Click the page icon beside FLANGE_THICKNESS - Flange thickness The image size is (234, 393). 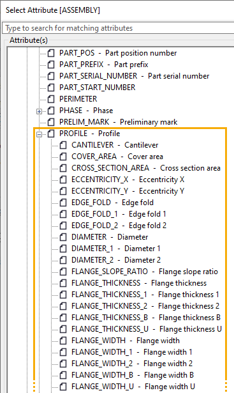(63, 283)
